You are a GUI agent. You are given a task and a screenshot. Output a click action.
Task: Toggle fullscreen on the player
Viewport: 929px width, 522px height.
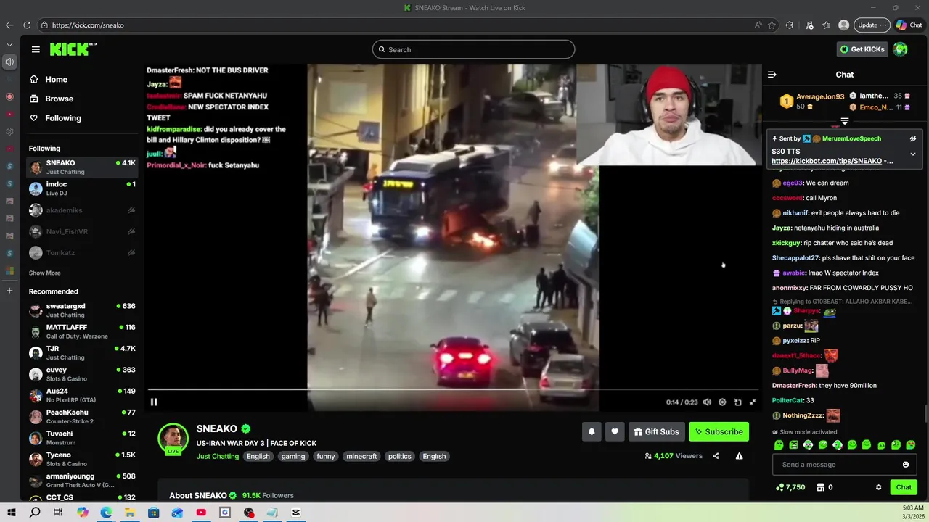(x=753, y=402)
